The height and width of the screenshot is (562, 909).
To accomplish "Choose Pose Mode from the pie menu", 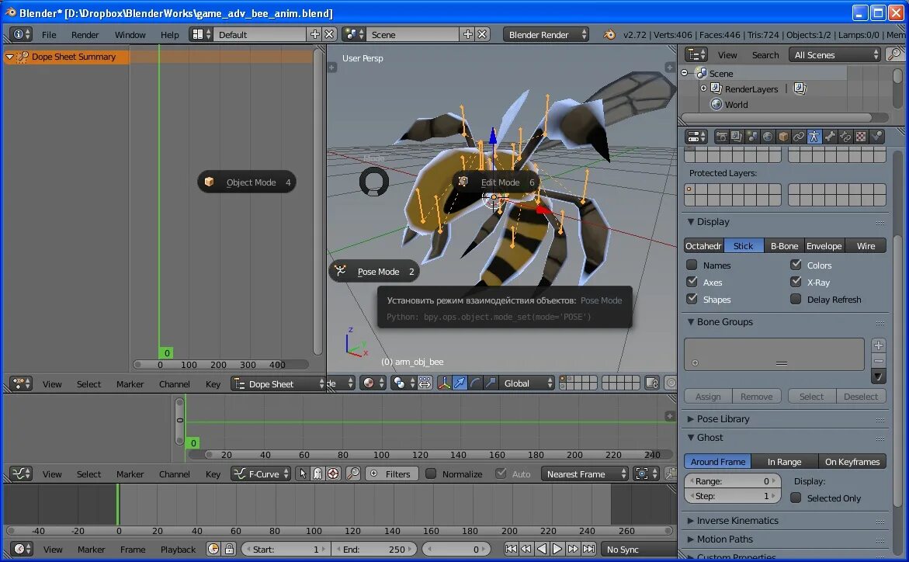I will coord(377,272).
